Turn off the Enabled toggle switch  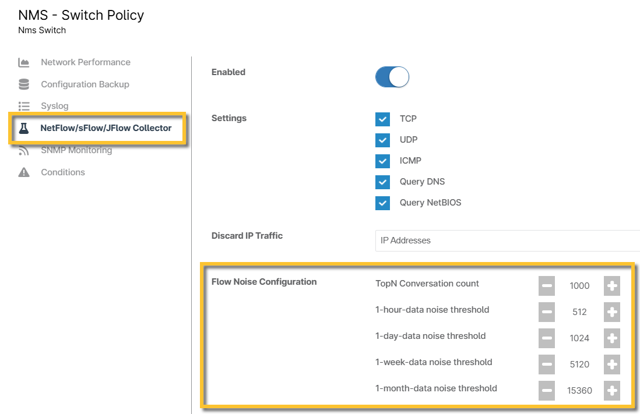tap(392, 77)
